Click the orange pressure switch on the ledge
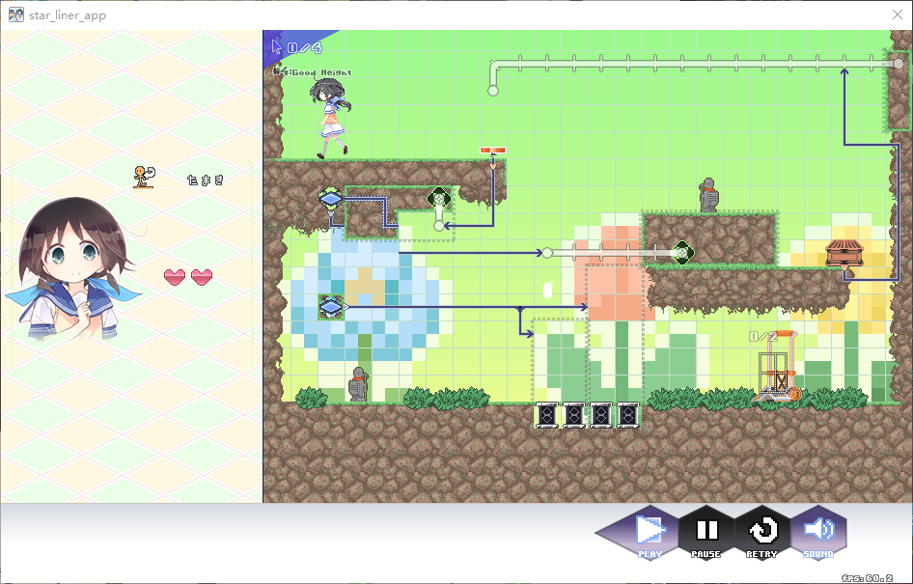913x584 pixels. pos(492,151)
